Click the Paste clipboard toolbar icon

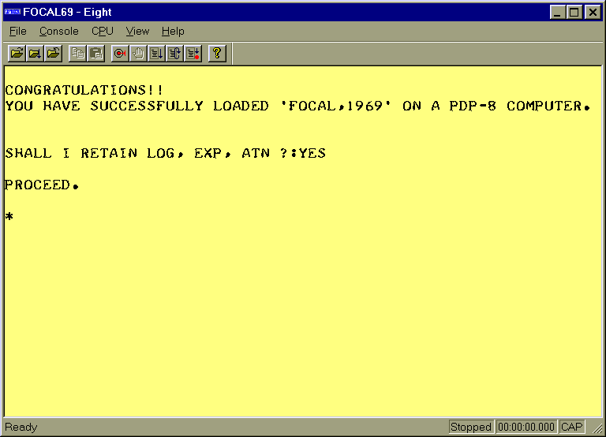click(95, 54)
